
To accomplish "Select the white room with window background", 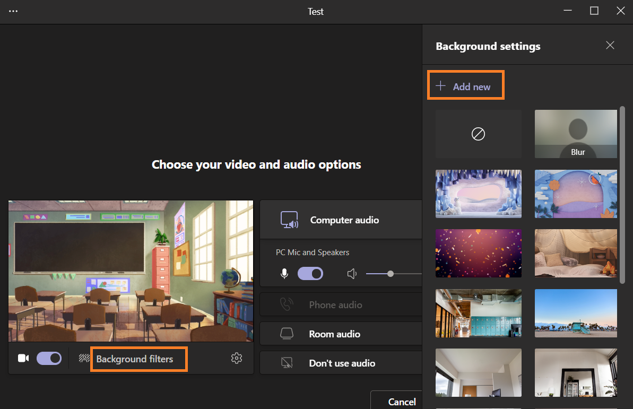I will tap(479, 373).
